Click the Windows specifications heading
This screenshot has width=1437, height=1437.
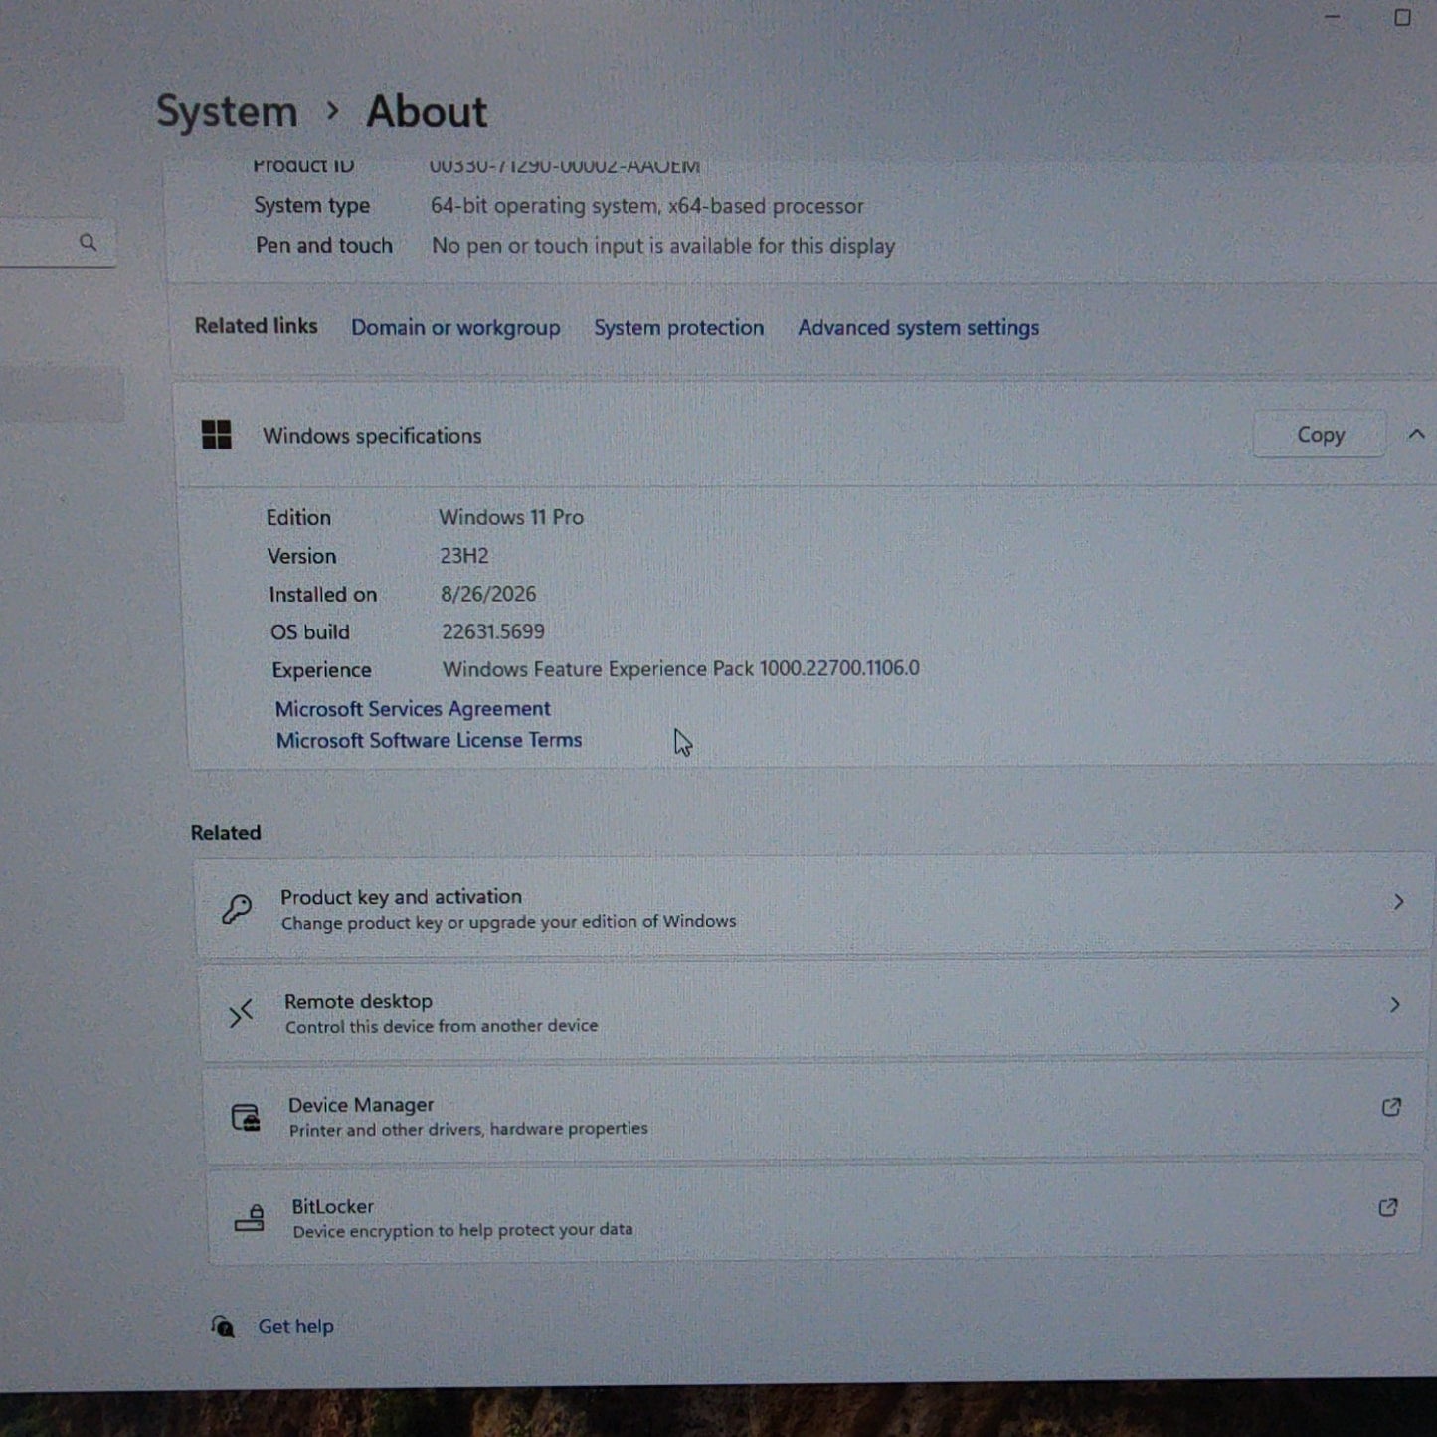pyautogui.click(x=372, y=436)
